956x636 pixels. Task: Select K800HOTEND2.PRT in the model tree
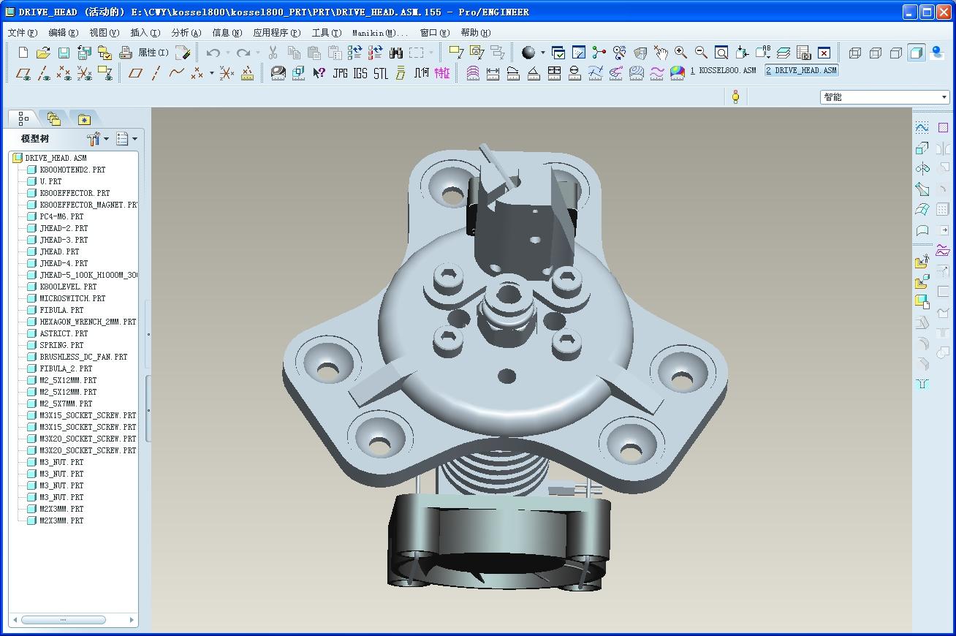(x=72, y=170)
